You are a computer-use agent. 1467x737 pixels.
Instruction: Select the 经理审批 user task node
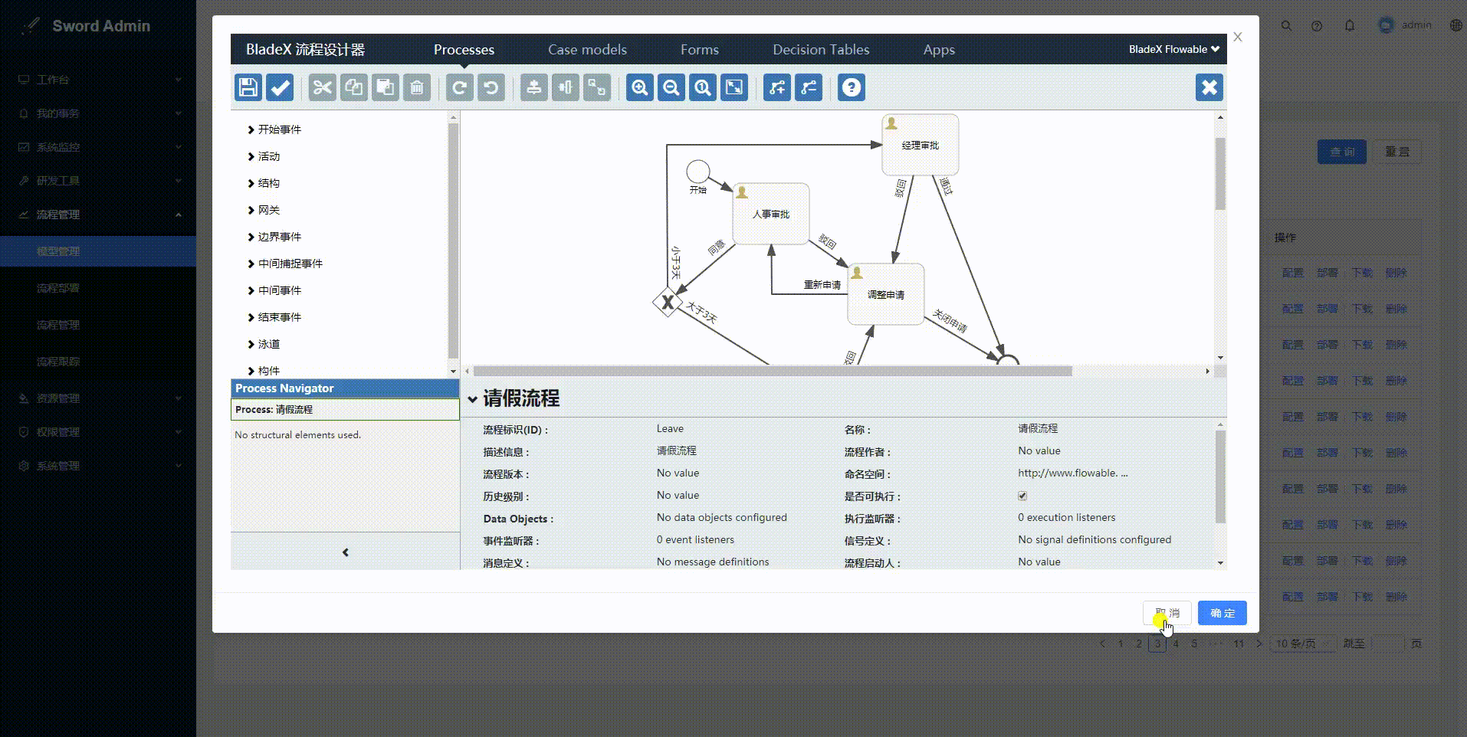pos(921,145)
